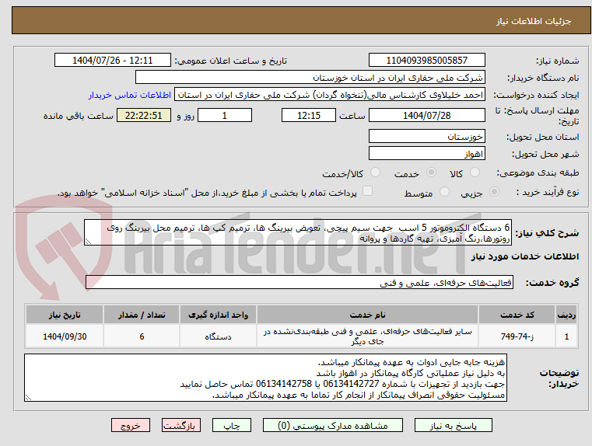Image resolution: width=592 pixels, height=446 pixels.
Task: Click the unit cell دستگاه
Action: [218, 336]
